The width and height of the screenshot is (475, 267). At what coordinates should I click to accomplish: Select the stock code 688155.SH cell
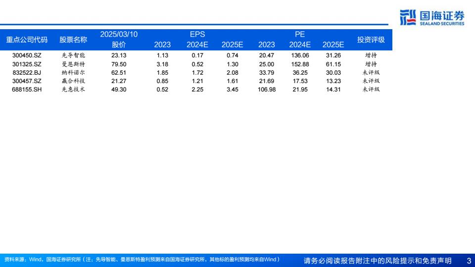(27, 89)
